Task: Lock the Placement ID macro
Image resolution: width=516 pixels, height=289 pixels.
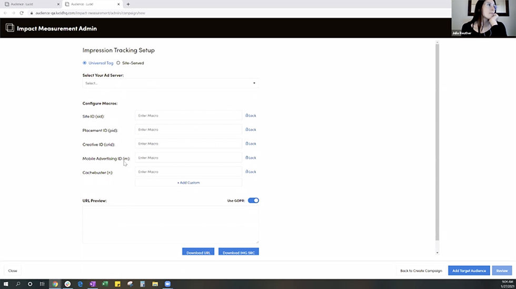Action: click(251, 129)
